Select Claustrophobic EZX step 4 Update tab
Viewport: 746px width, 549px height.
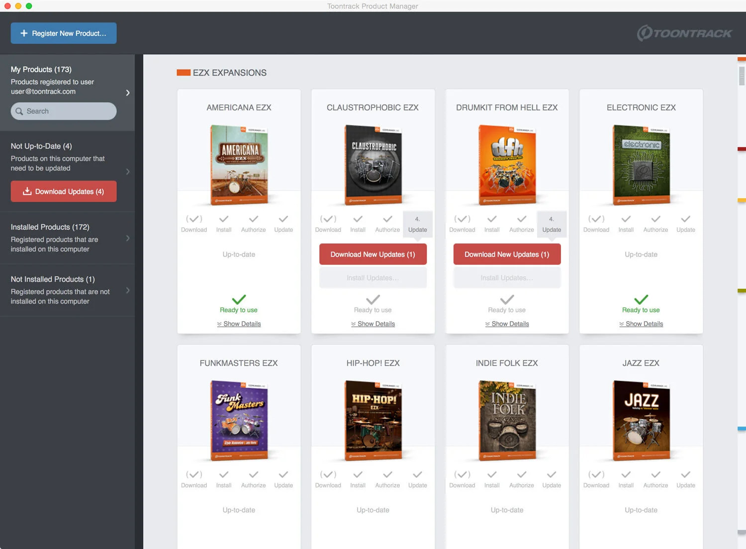pos(418,224)
